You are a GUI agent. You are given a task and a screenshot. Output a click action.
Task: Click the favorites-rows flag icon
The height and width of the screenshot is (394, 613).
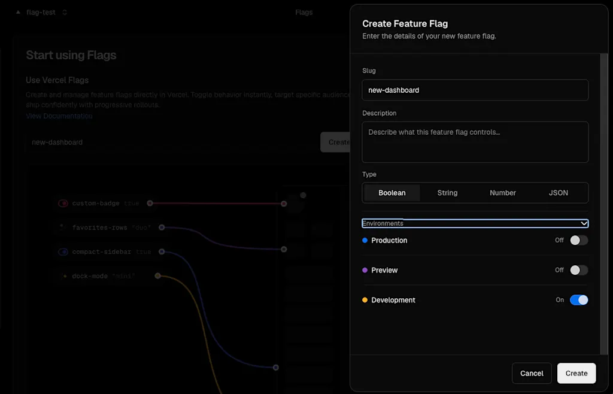62,227
